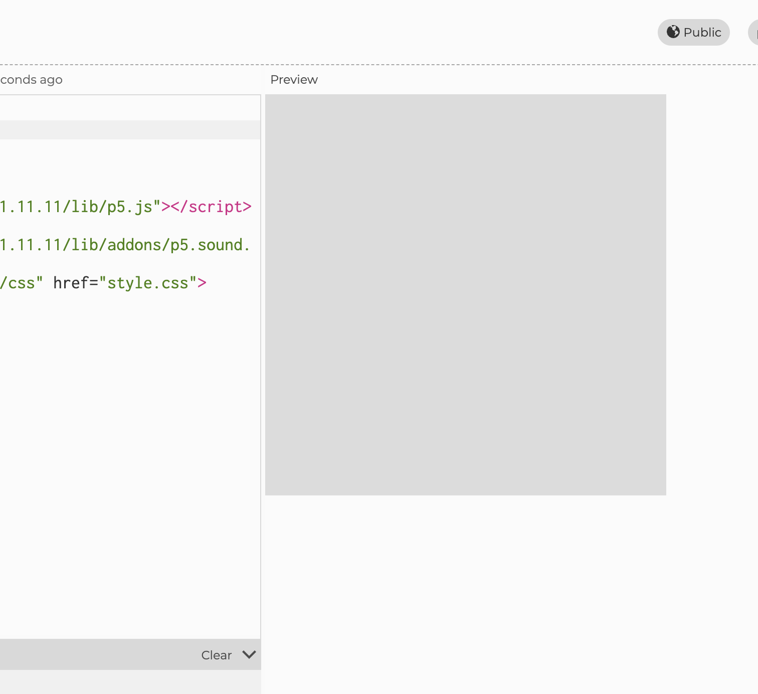758x694 pixels.
Task: Click the partially visible pill icon at top right
Action: click(x=755, y=32)
